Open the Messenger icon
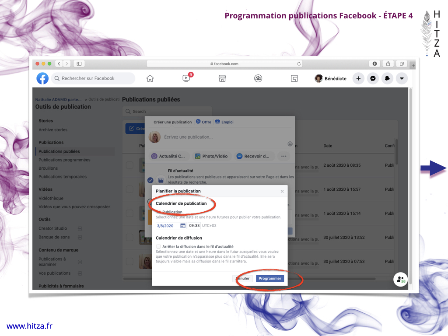 (373, 78)
